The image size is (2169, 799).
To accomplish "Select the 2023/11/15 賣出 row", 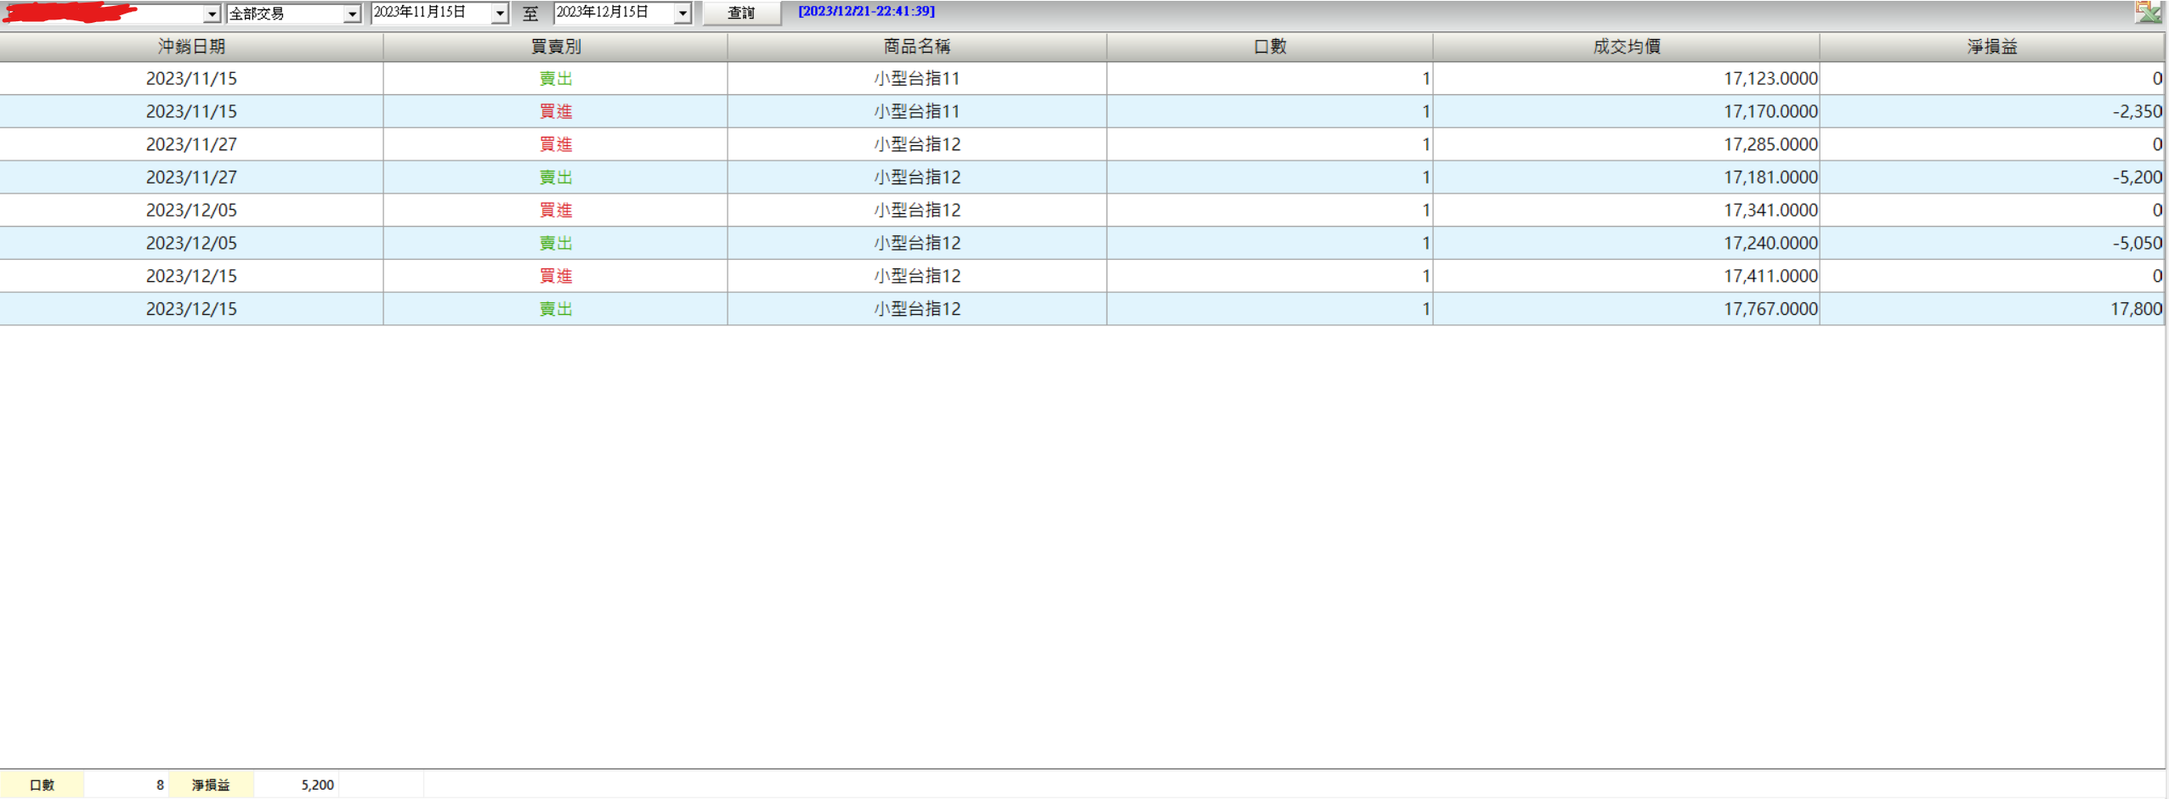I will coord(1082,78).
